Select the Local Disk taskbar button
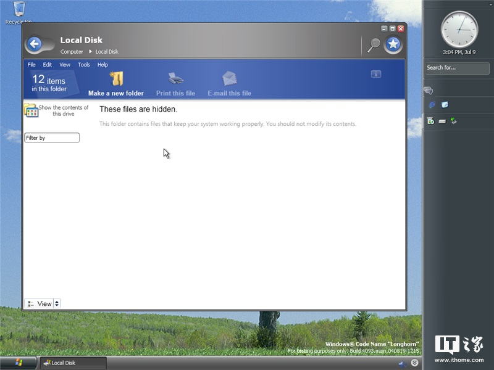Image resolution: width=494 pixels, height=370 pixels. tap(73, 363)
